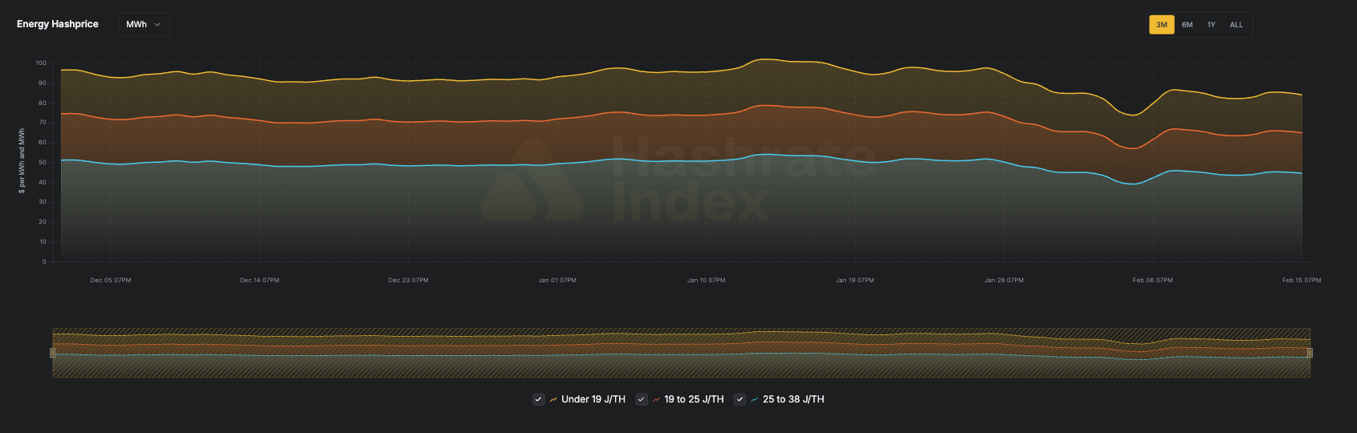
Task: Click the Under 19 J/TH legend label
Action: click(593, 399)
